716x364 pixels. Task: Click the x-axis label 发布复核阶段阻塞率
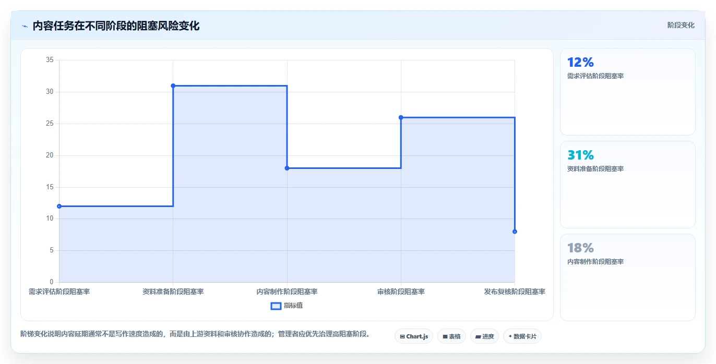click(515, 292)
